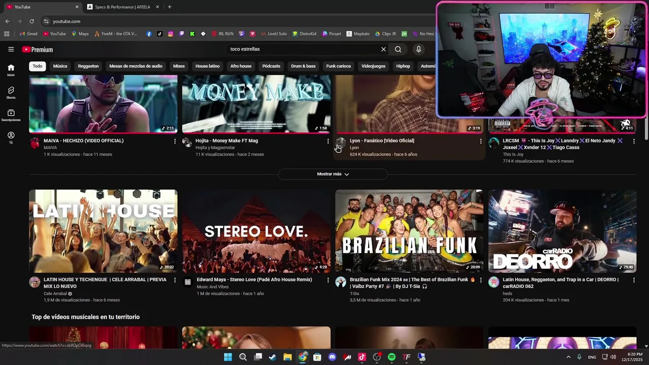Select the Reggaeton filter chip

(88, 66)
